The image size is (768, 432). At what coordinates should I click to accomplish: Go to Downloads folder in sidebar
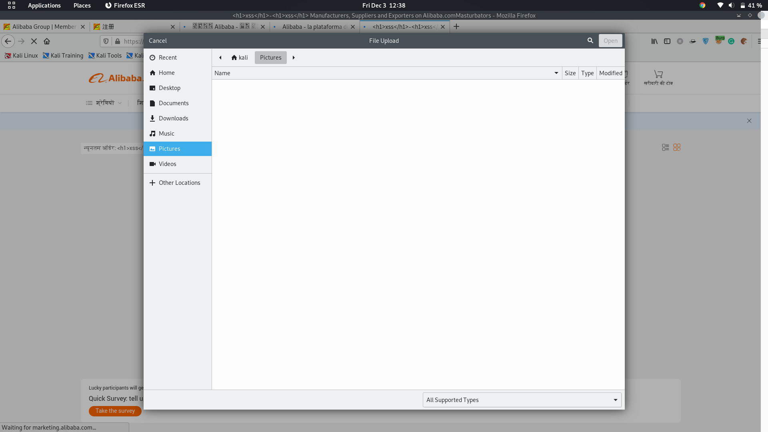(173, 118)
